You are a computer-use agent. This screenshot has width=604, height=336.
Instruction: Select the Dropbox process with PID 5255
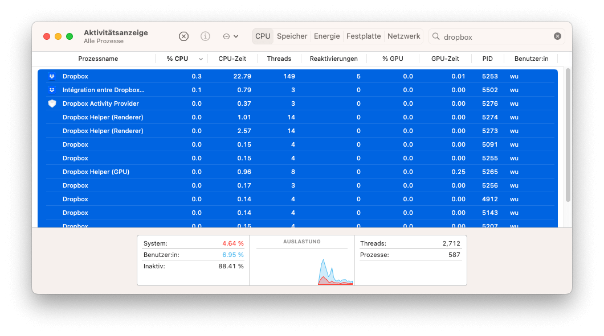[297, 158]
